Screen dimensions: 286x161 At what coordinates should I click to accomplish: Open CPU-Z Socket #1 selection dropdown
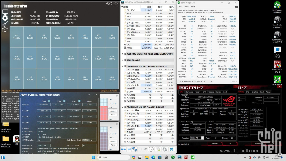[197, 138]
